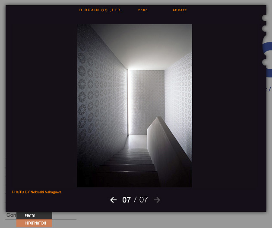Click the current page number 07

tap(127, 200)
